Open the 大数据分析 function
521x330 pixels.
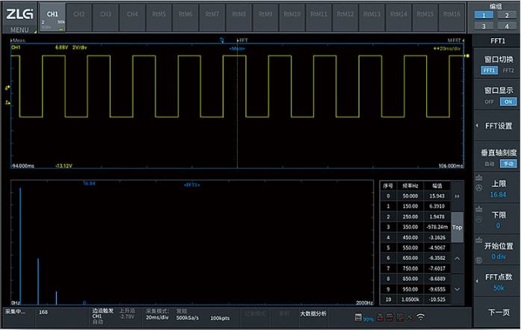pyautogui.click(x=313, y=314)
